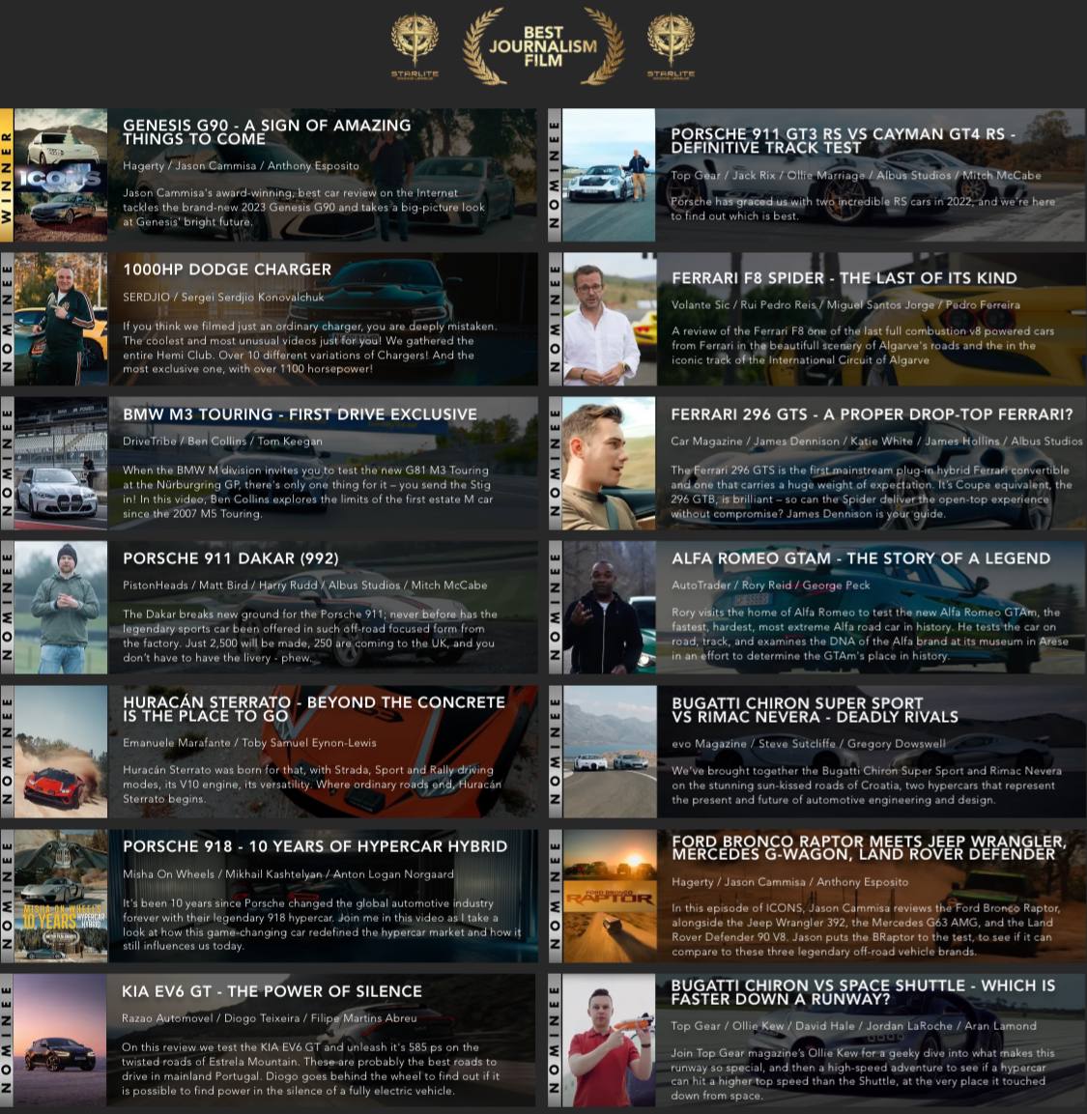The height and width of the screenshot is (1114, 1087).
Task: Click the 'PORSCHE 911 DAKAR (992)' title
Action: click(x=230, y=558)
